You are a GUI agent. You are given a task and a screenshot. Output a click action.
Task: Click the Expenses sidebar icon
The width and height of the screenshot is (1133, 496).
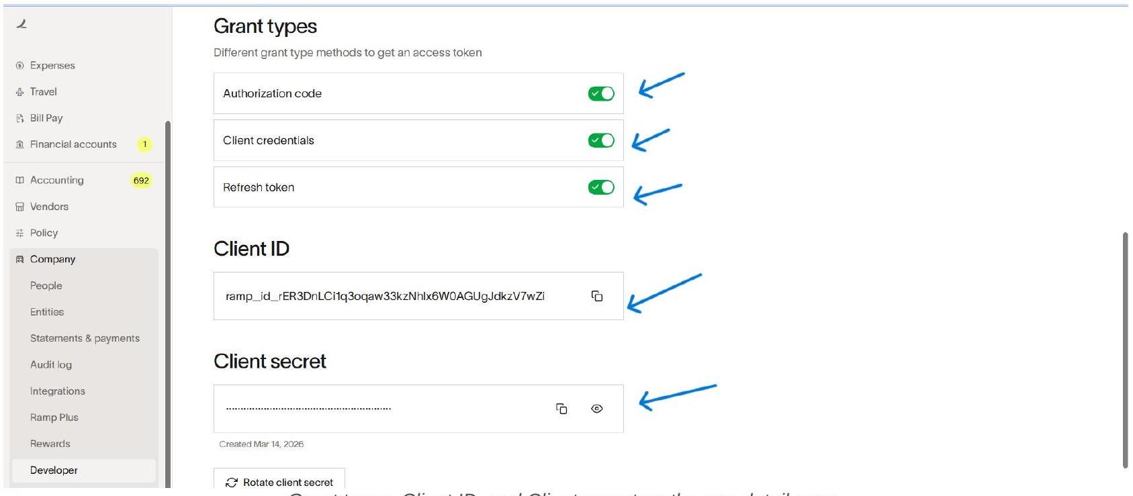pyautogui.click(x=19, y=66)
